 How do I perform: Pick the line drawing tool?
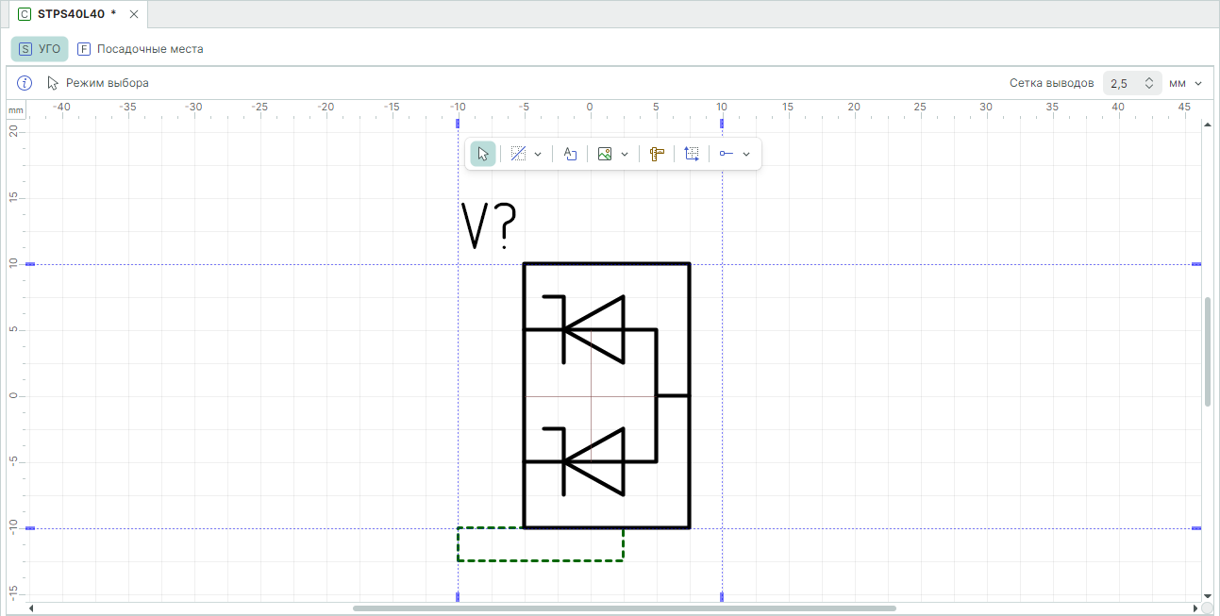tap(518, 154)
